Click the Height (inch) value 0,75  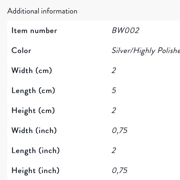[x=120, y=170]
